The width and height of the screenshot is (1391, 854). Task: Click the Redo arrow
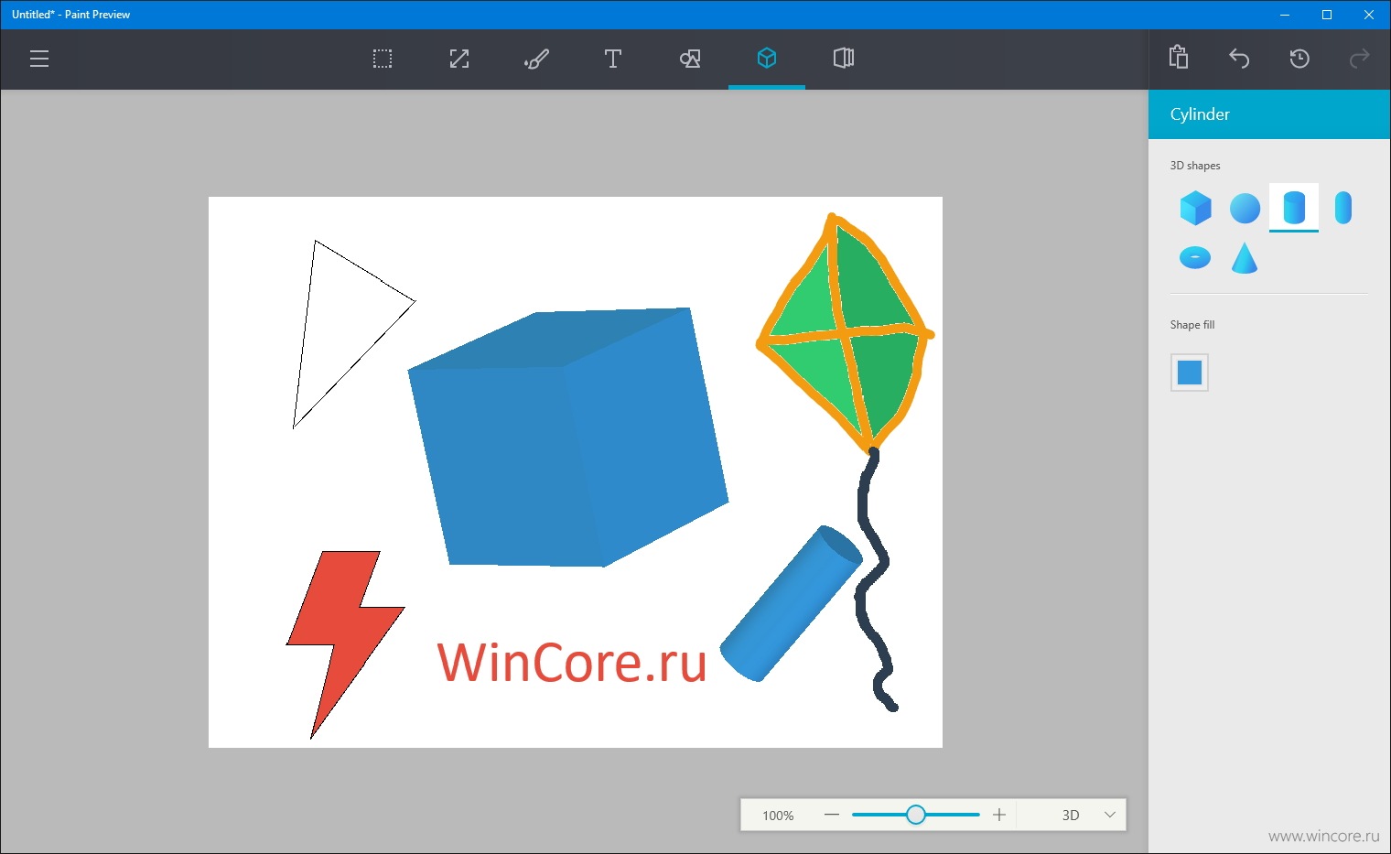[x=1360, y=59]
